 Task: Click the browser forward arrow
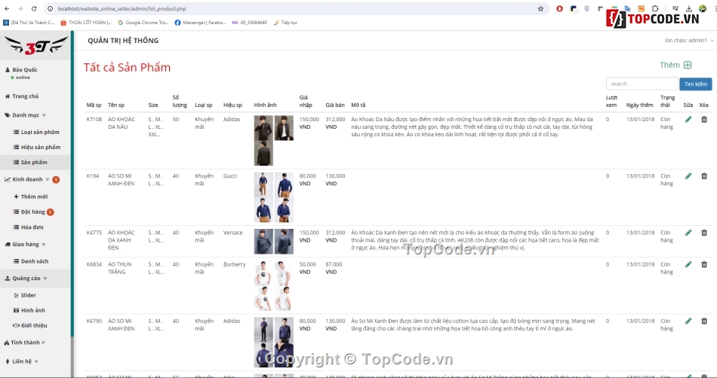(20, 9)
